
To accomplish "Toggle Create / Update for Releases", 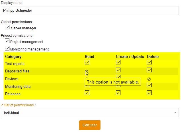I will pos(118,92).
